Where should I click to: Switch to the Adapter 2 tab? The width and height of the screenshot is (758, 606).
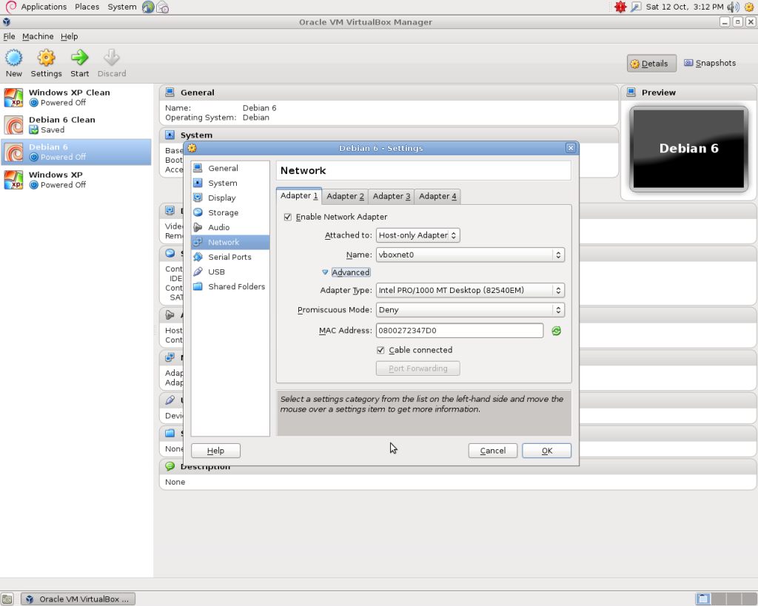click(346, 196)
